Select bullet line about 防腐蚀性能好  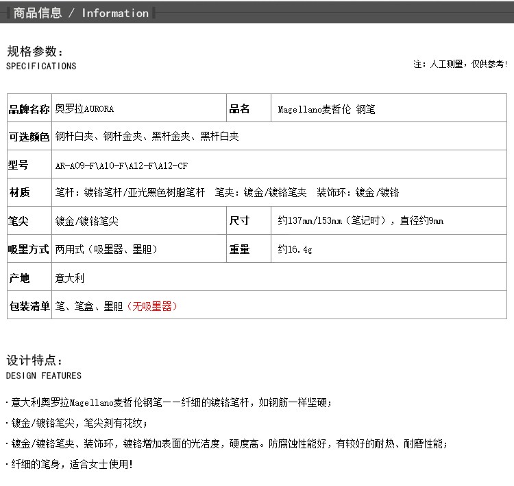click(x=227, y=443)
